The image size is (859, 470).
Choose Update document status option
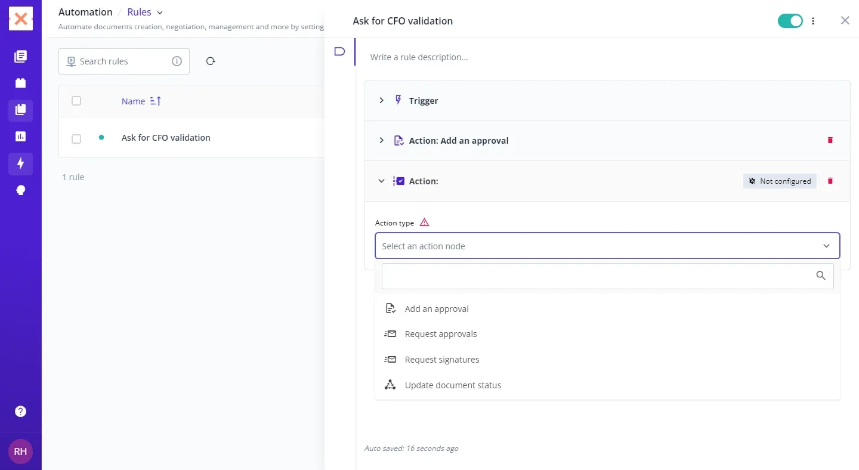[x=453, y=385]
